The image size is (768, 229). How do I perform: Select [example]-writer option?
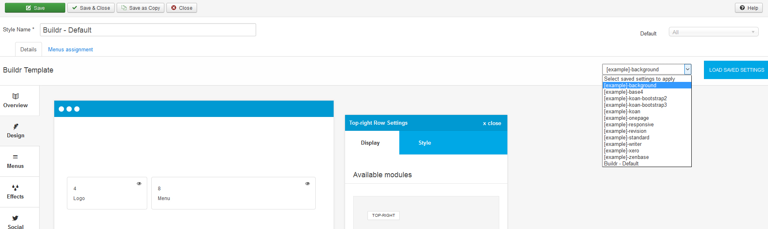(x=647, y=144)
